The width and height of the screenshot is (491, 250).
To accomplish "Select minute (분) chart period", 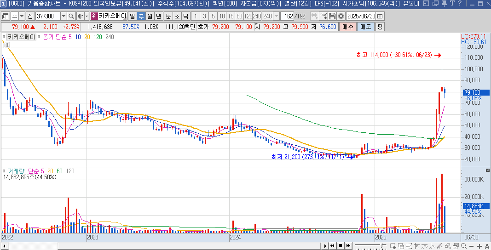I will tap(168, 16).
